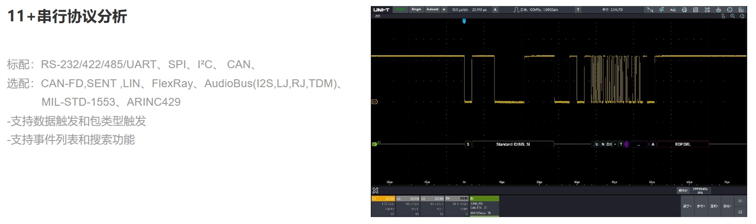Click the UNI-T logo menu button
756x224 pixels.
pyautogui.click(x=381, y=9)
